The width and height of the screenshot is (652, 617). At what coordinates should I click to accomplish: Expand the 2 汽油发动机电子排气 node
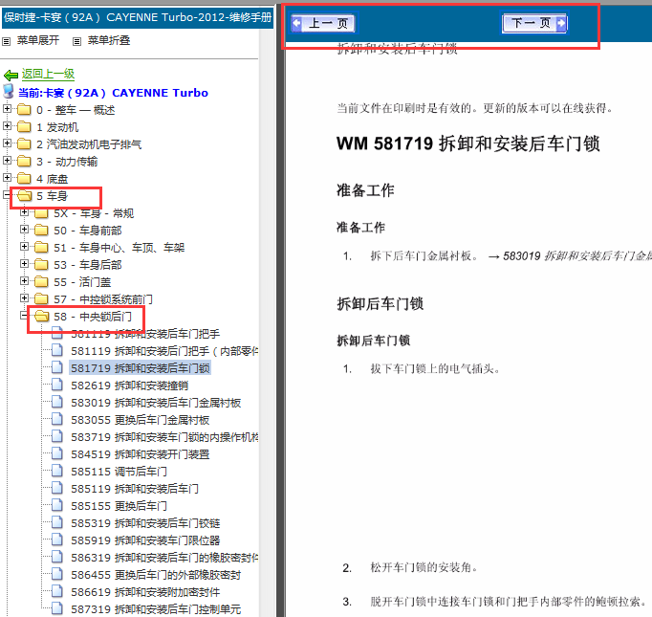[x=7, y=143]
